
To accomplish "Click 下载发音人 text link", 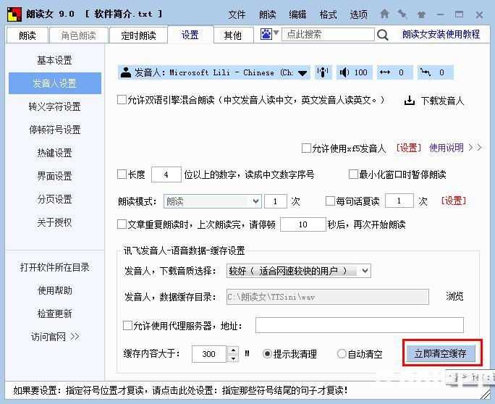I will tap(443, 101).
